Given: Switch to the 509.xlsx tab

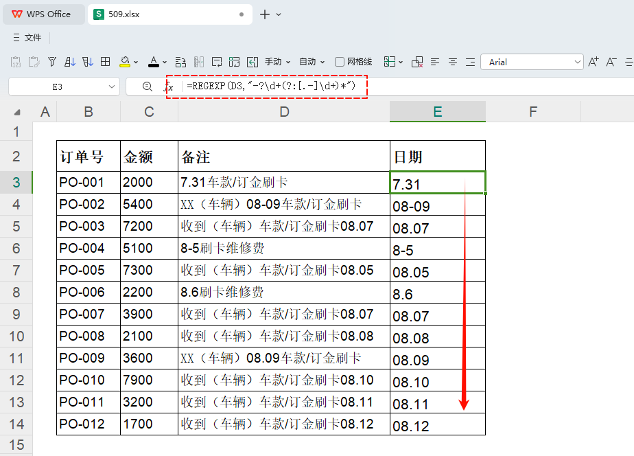Looking at the screenshot, I should pos(170,14).
